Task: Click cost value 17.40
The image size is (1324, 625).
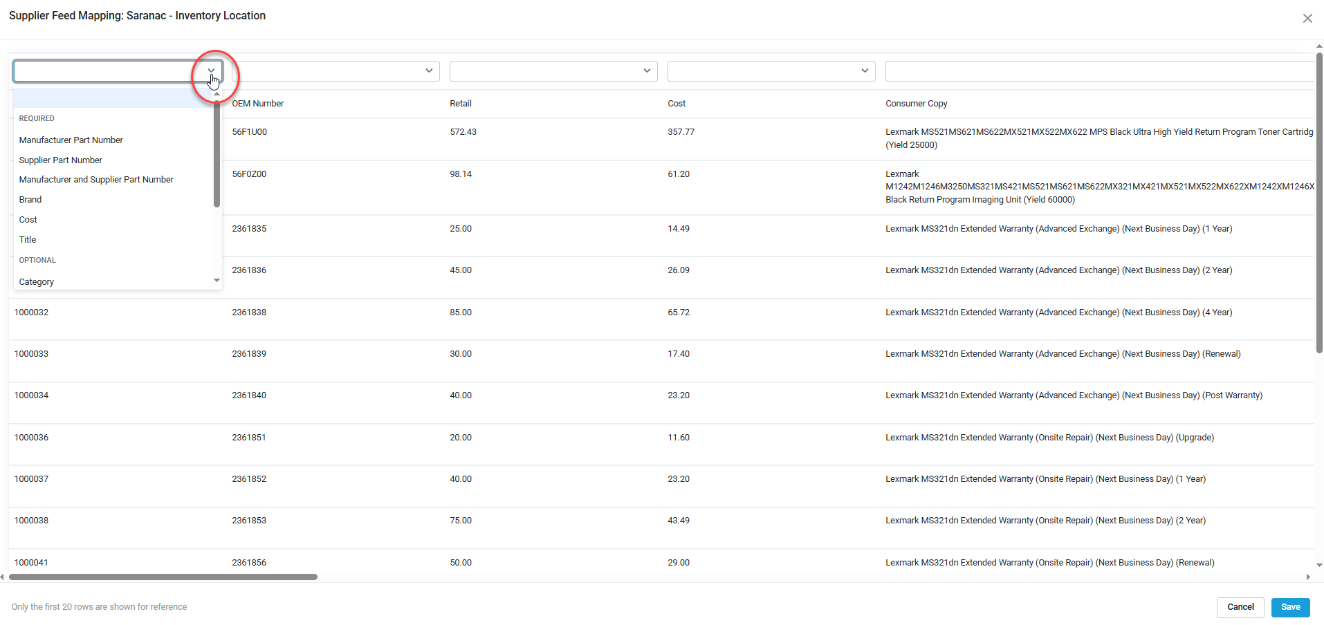Action: (x=679, y=354)
